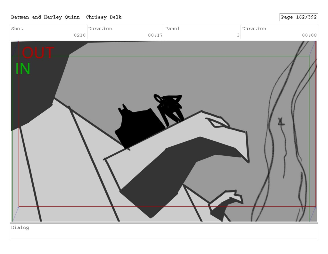Click the artist name 'Chrissy Delk'

103,17
